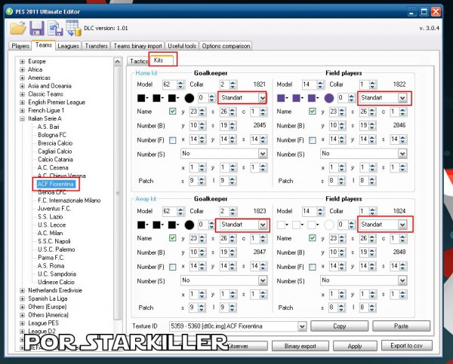Expand the Africa tree node
Image resolution: width=453 pixels, height=364 pixels.
(22, 69)
